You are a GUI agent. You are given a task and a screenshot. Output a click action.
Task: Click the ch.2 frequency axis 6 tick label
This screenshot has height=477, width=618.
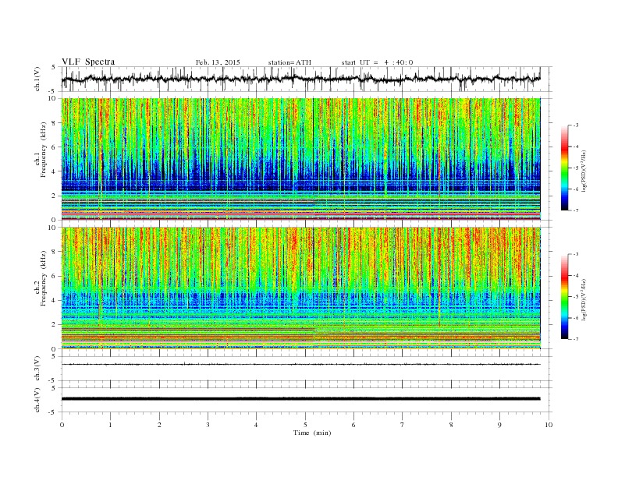[55, 276]
